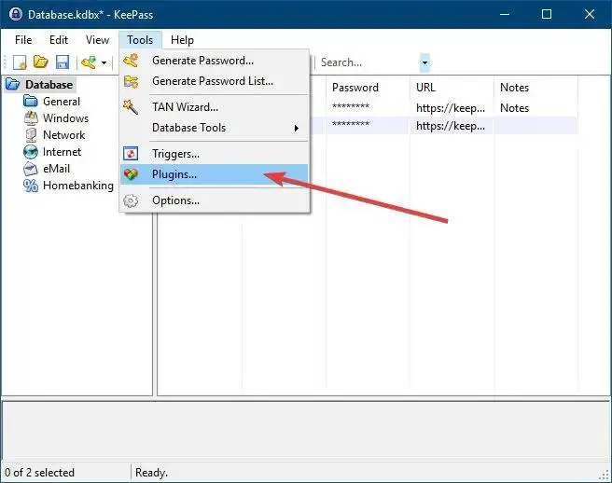
Task: Click the Windows group icon
Action: click(x=31, y=118)
